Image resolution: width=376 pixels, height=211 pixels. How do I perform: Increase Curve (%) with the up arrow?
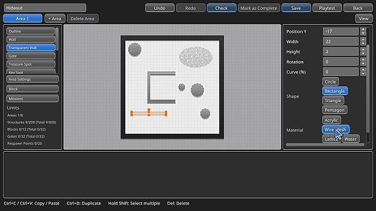363,70
